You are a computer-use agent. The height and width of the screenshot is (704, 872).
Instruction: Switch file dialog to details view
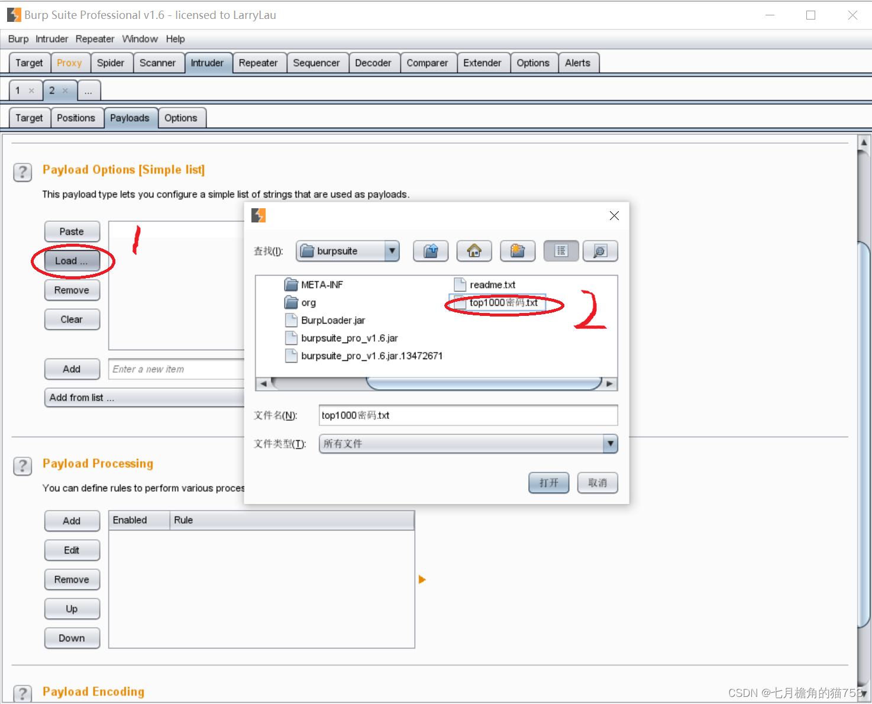(600, 251)
